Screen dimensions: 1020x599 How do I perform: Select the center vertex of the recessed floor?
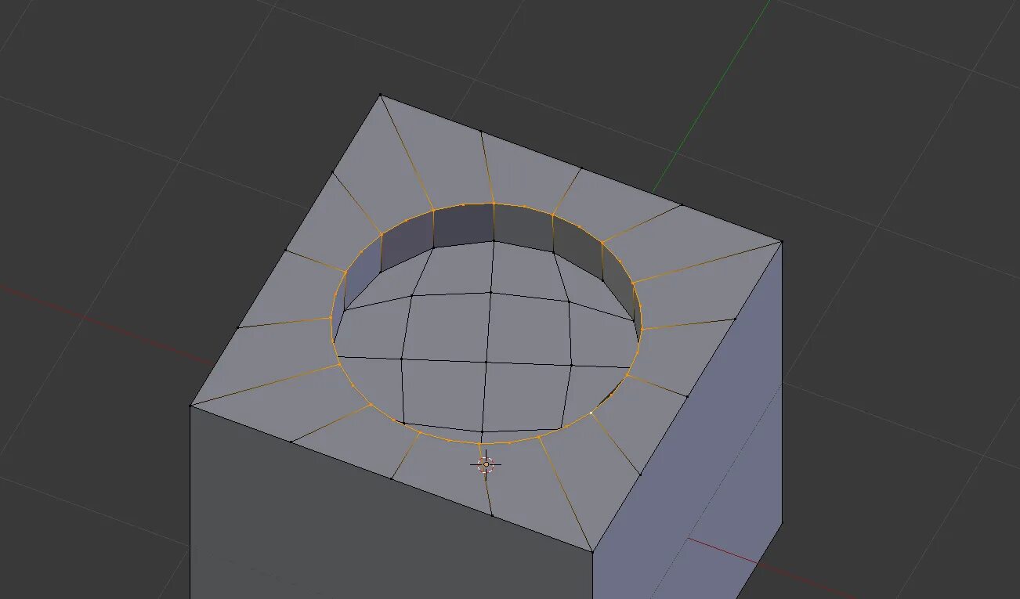coord(486,363)
